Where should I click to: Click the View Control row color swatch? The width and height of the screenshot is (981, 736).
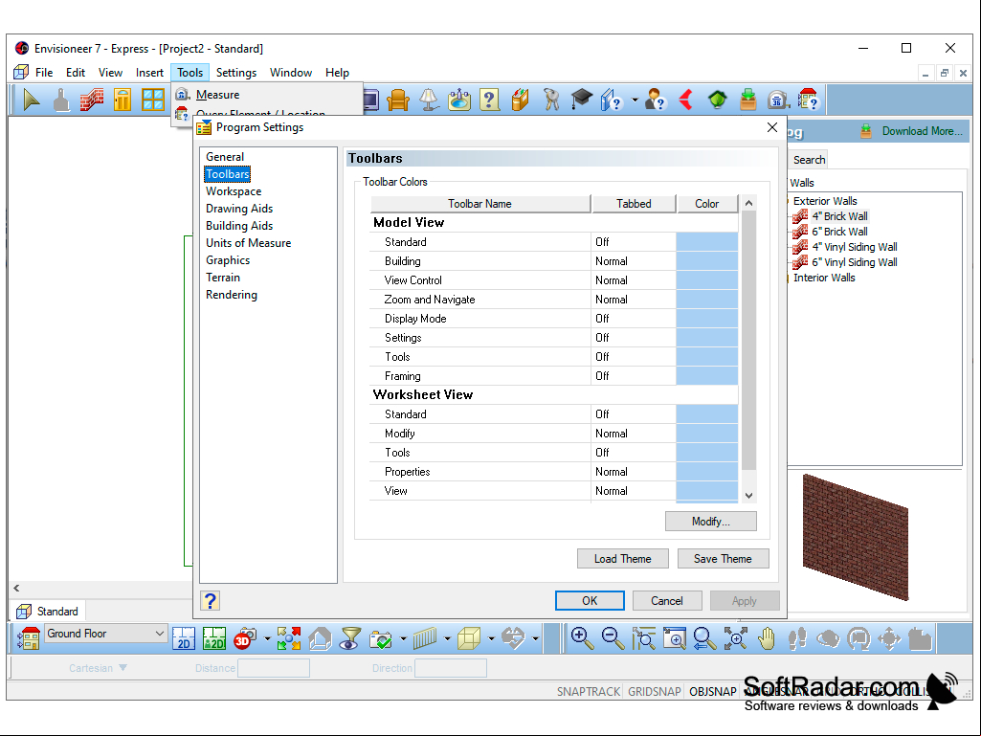(707, 280)
